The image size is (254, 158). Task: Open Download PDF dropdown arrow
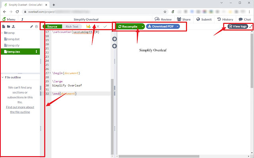pos(177,26)
